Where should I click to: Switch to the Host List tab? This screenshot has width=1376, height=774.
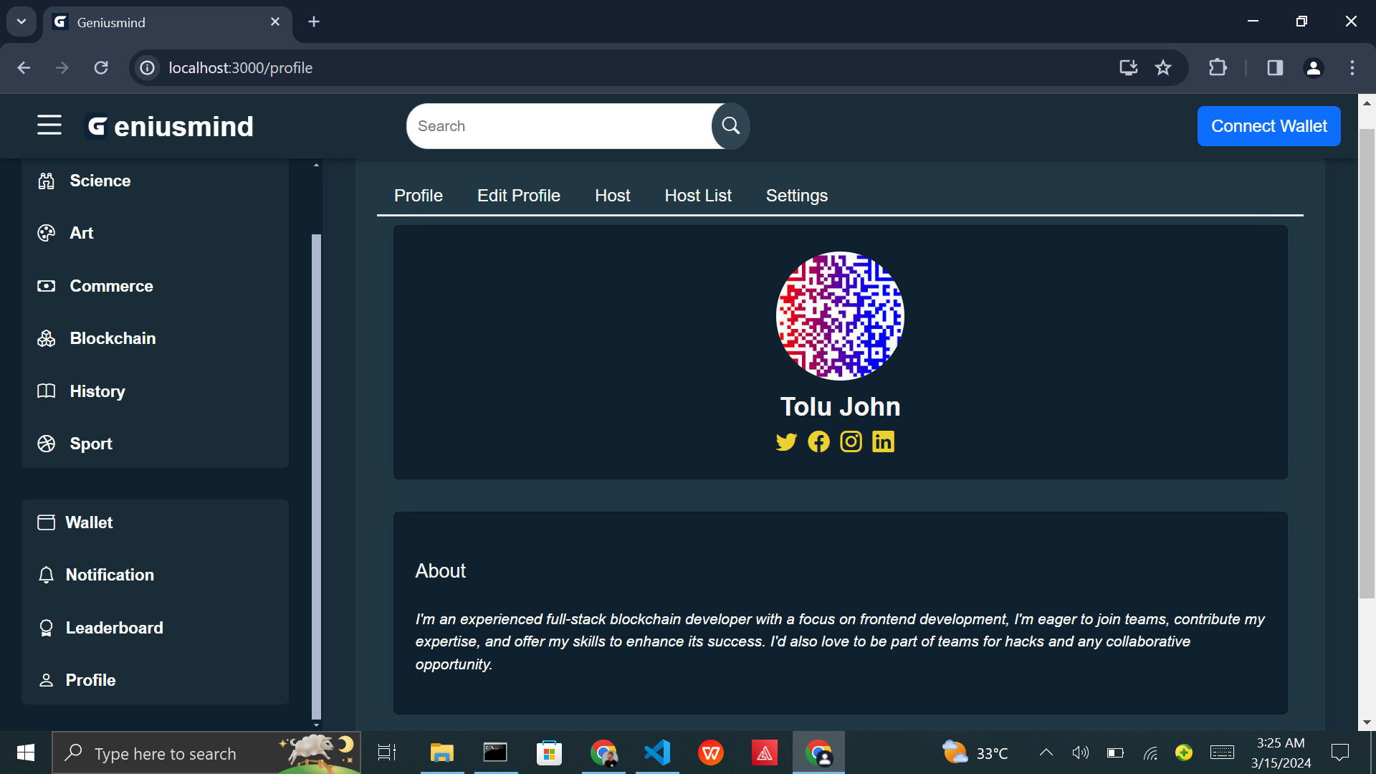pos(697,196)
